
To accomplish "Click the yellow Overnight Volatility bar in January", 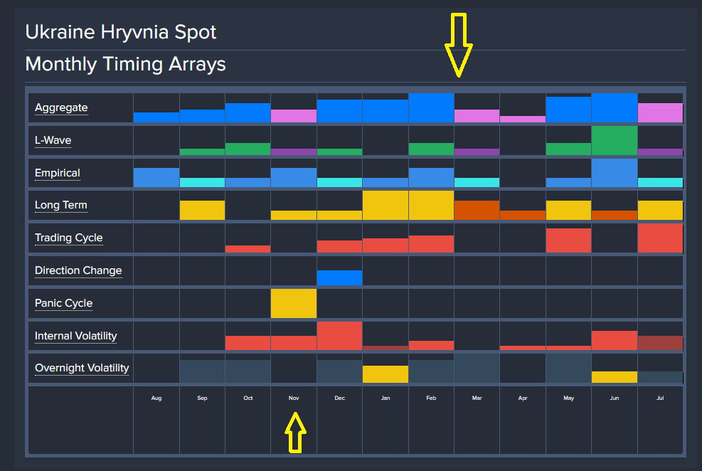I will coord(385,374).
